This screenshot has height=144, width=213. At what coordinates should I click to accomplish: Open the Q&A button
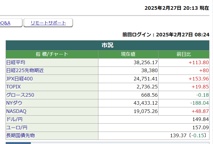tap(6, 23)
